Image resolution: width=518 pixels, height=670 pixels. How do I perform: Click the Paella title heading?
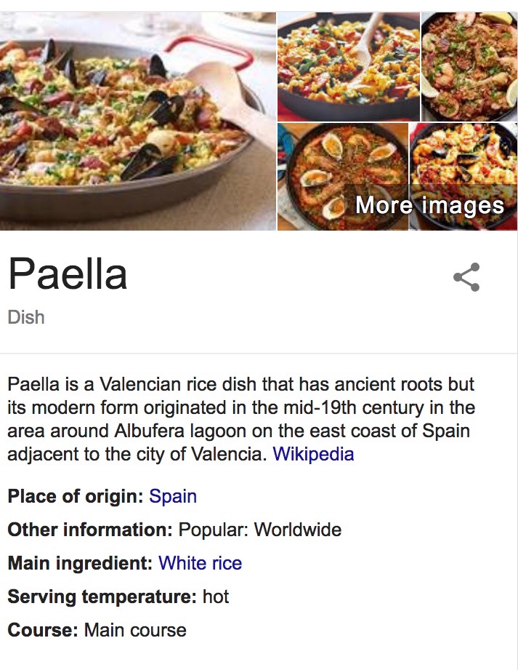[68, 274]
